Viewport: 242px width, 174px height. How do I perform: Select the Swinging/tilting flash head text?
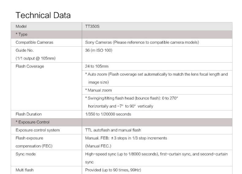(131, 98)
